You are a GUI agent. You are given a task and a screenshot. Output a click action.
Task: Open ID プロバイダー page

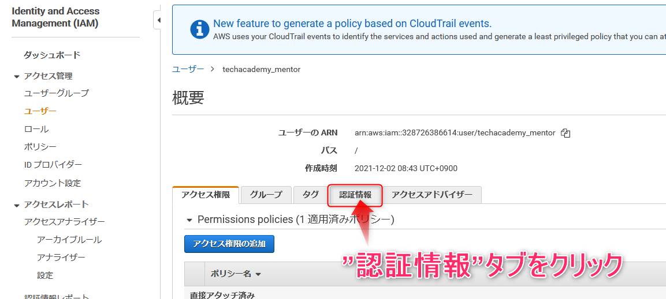53,165
